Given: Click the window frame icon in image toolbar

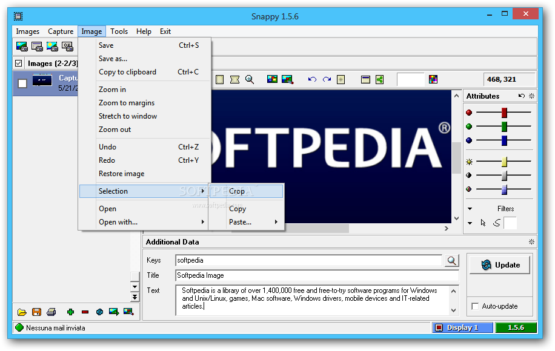Looking at the screenshot, I should (365, 79).
